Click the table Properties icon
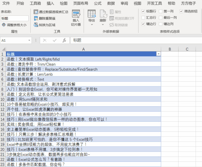 (112, 12)
